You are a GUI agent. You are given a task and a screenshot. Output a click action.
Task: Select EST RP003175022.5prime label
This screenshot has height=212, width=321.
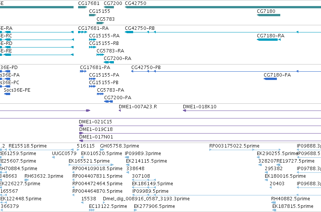click(x=234, y=146)
